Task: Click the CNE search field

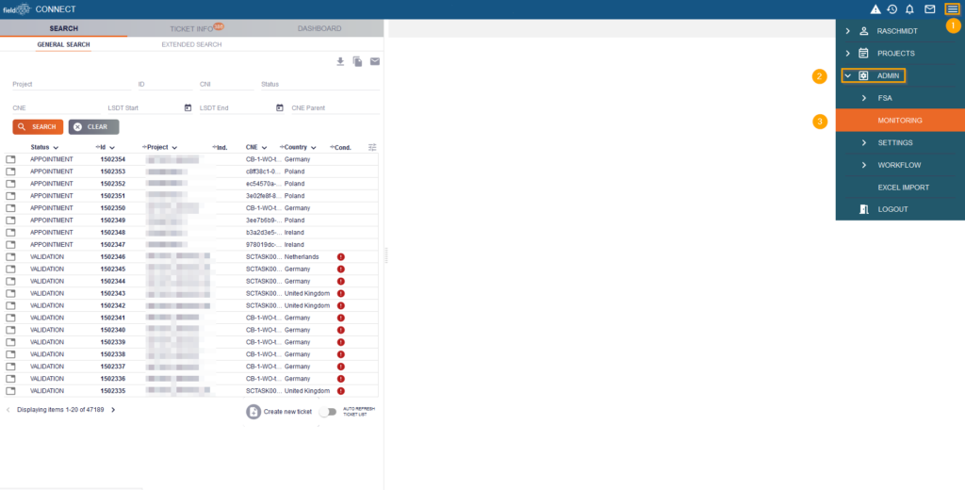Action: tap(56, 108)
